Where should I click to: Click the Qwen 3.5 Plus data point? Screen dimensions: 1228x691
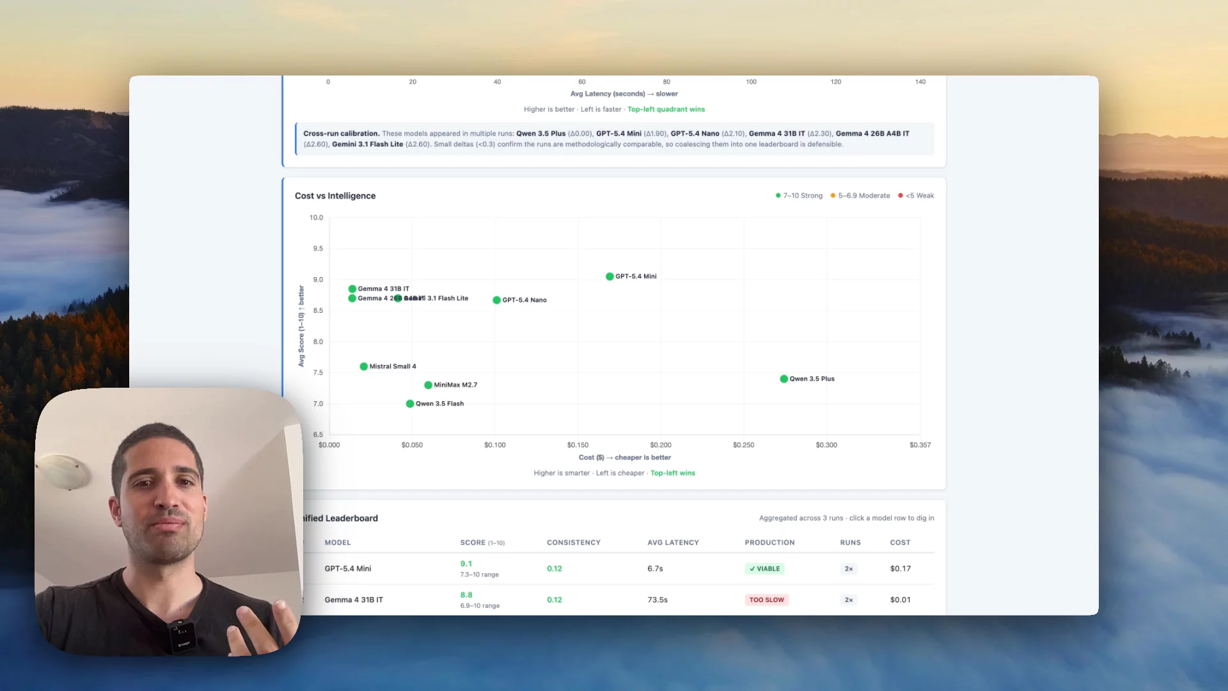[783, 379]
